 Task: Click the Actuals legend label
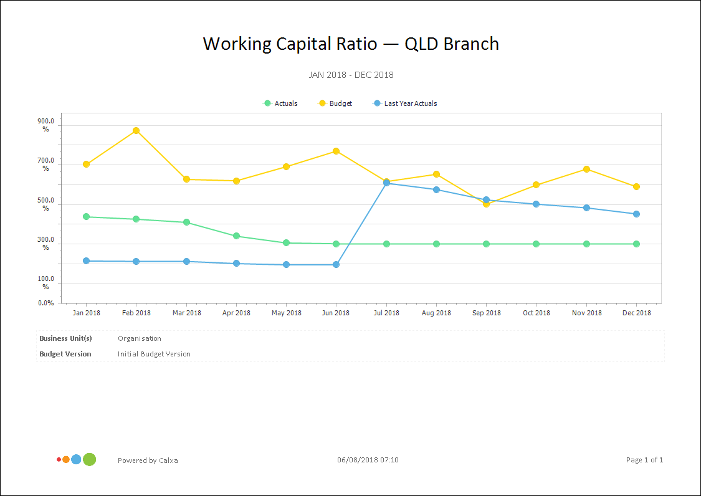[x=286, y=103]
